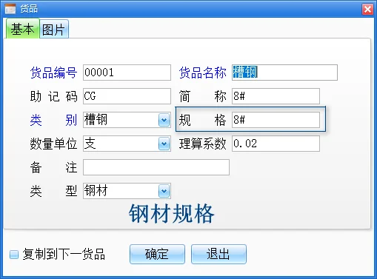
Task: Close the 货品 window
Action: click(367, 10)
